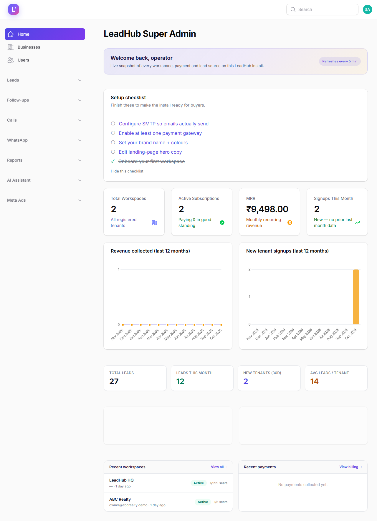This screenshot has width=377, height=521.
Task: Click the Total Workspaces building icon
Action: [154, 223]
